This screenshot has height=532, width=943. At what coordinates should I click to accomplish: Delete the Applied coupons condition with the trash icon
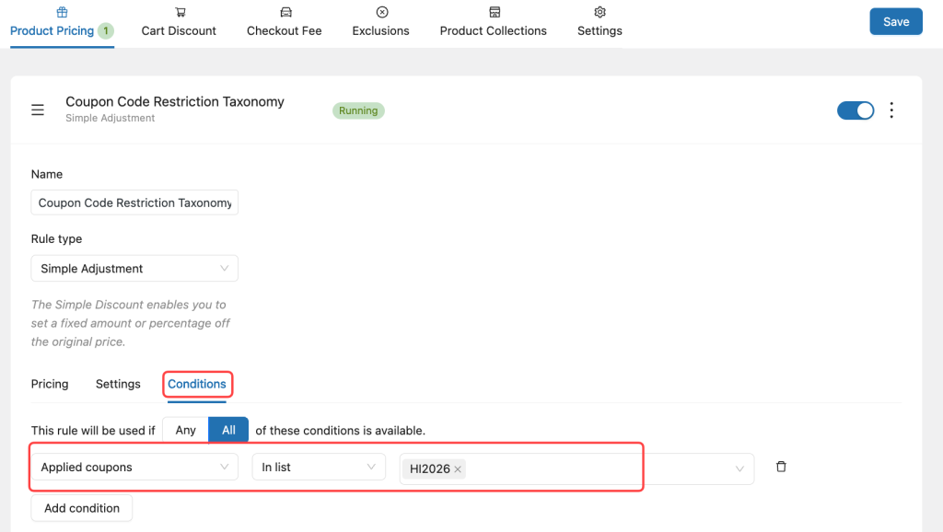tap(780, 467)
